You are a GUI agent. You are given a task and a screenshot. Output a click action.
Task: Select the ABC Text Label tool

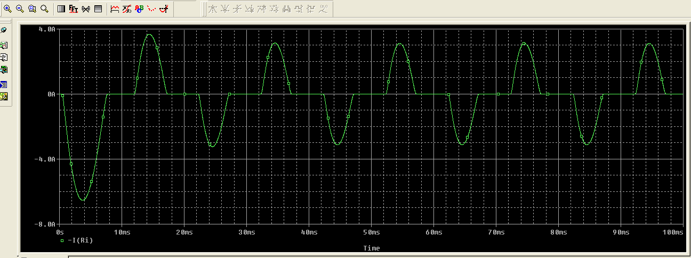[139, 9]
